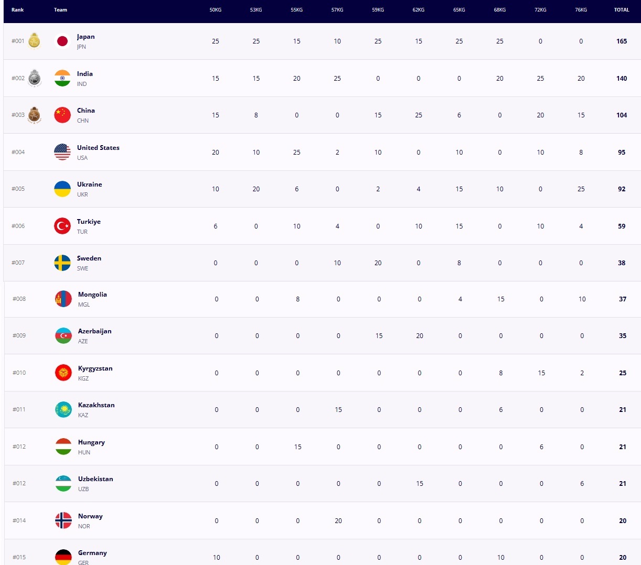641x565 pixels.
Task: Click the TOTAL column header
Action: [x=622, y=10]
